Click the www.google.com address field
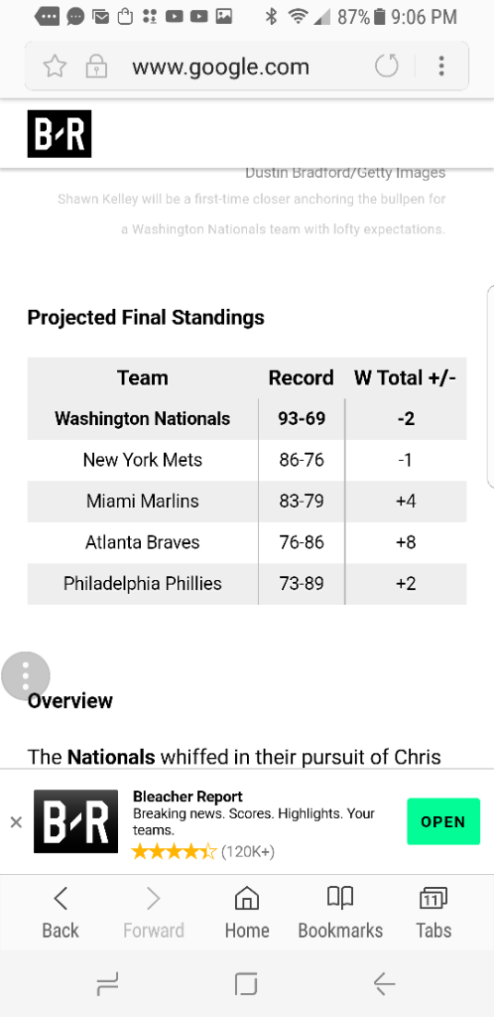This screenshot has width=494, height=1017. (221, 67)
